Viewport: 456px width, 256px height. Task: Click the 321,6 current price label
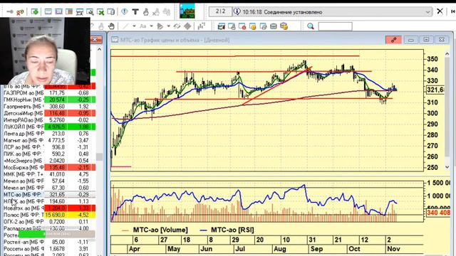[435, 90]
